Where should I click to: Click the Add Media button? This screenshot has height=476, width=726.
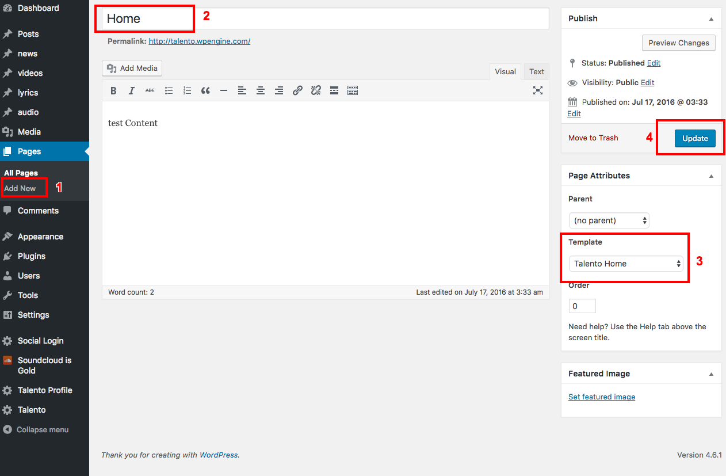pos(132,68)
